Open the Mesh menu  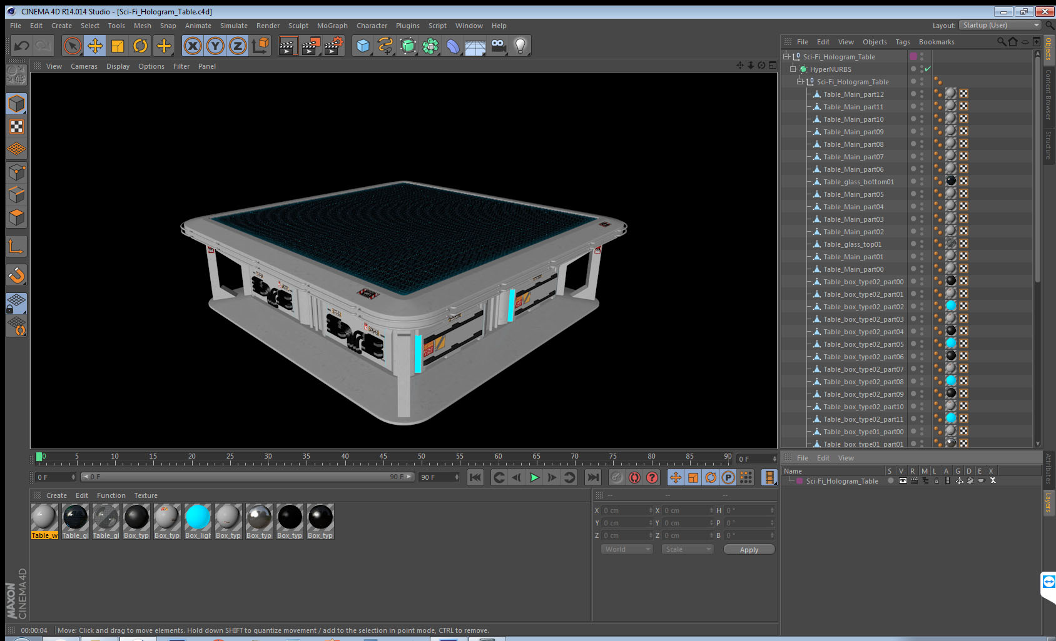click(x=142, y=26)
